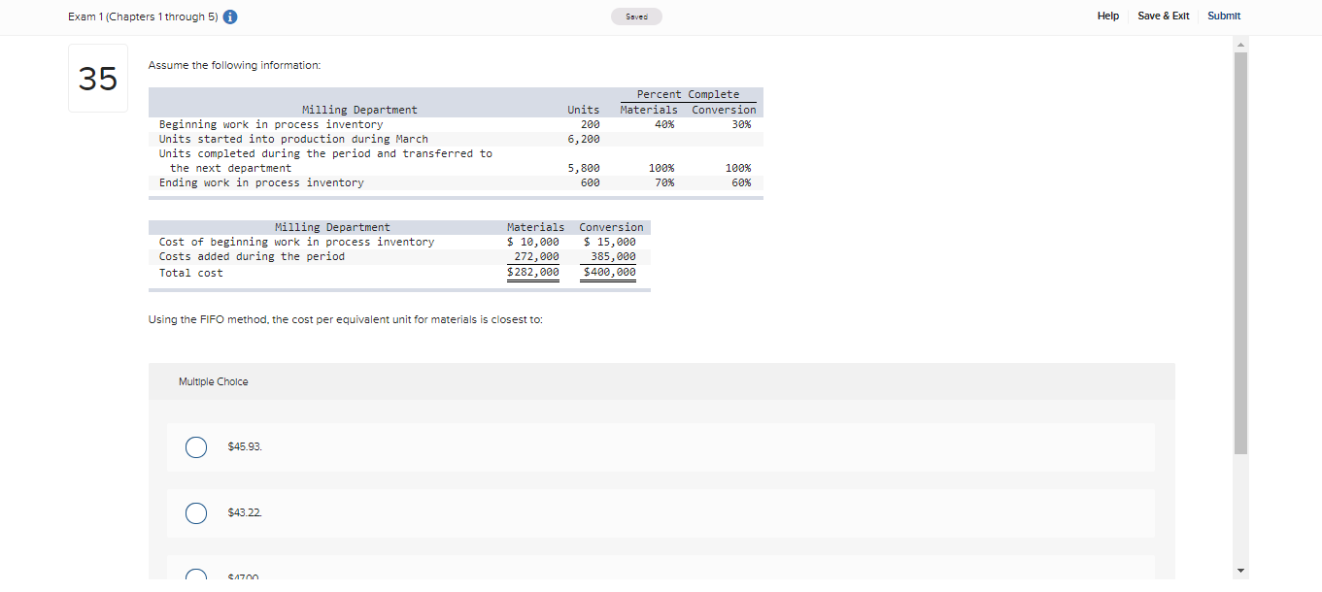The width and height of the screenshot is (1322, 592).
Task: Choose the $47.00 answer option at the bottom
Action: click(243, 576)
